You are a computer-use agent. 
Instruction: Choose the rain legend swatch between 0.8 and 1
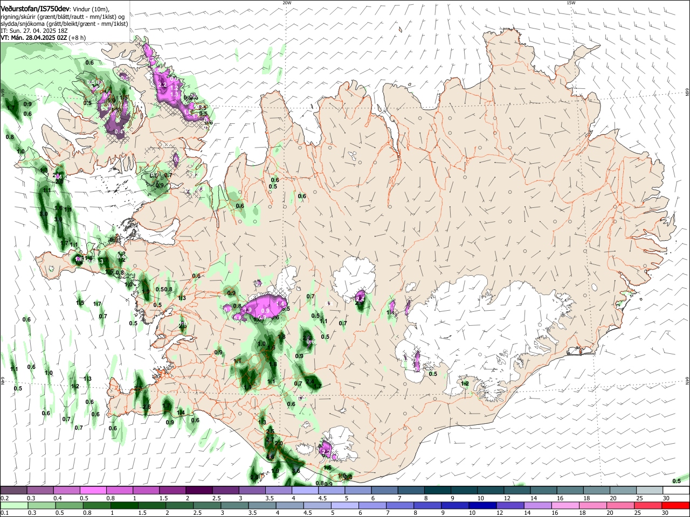click(x=96, y=505)
